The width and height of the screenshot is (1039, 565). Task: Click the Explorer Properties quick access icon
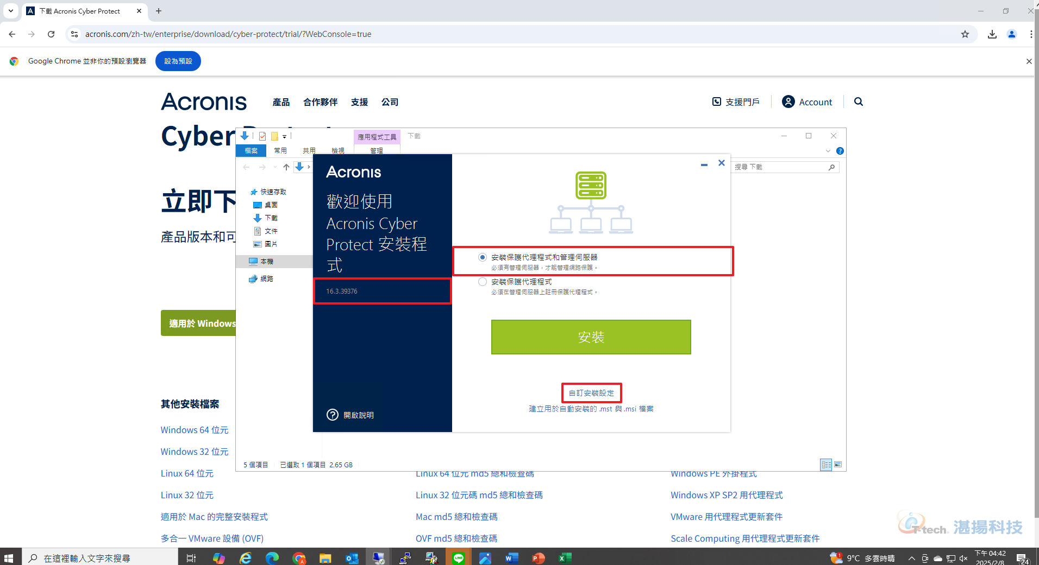[262, 136]
